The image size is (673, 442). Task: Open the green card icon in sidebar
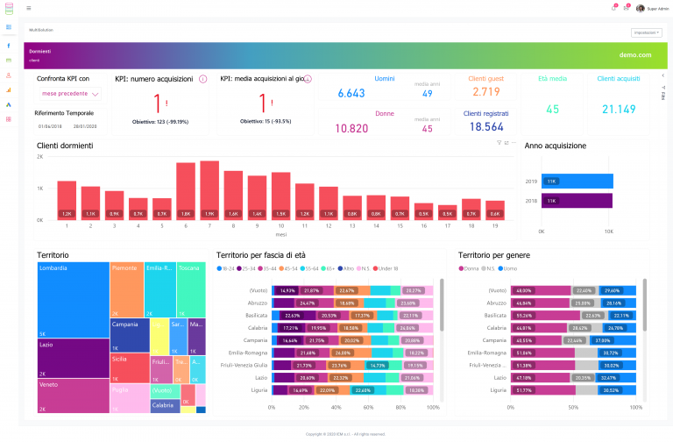pyautogui.click(x=9, y=61)
